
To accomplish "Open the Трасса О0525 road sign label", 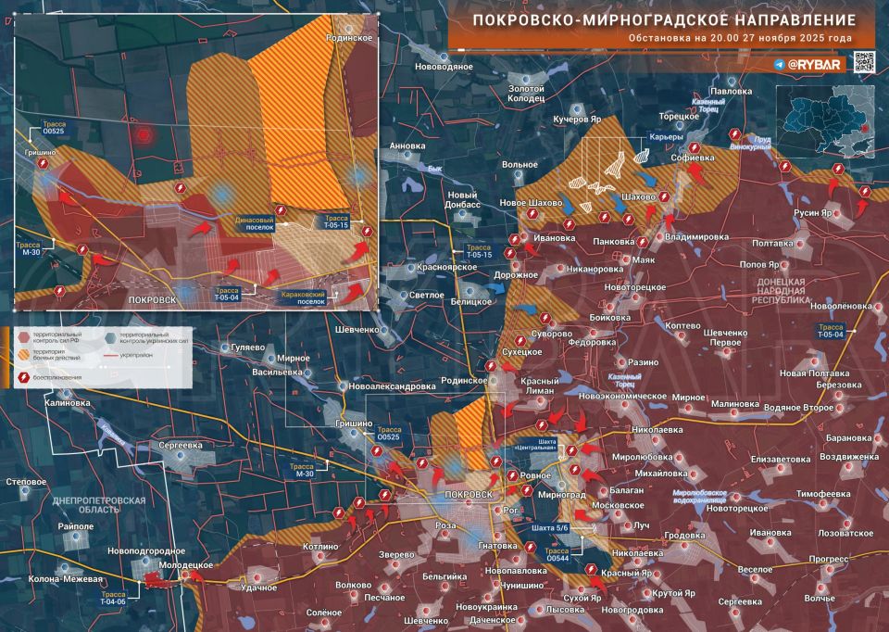I will point(386,432).
